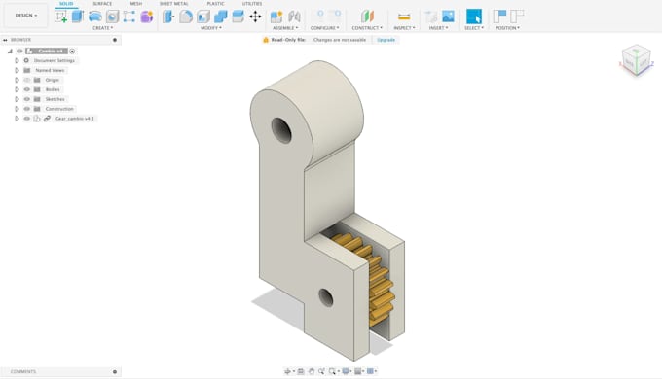
Task: Activate root component radio button
Action: [72, 51]
